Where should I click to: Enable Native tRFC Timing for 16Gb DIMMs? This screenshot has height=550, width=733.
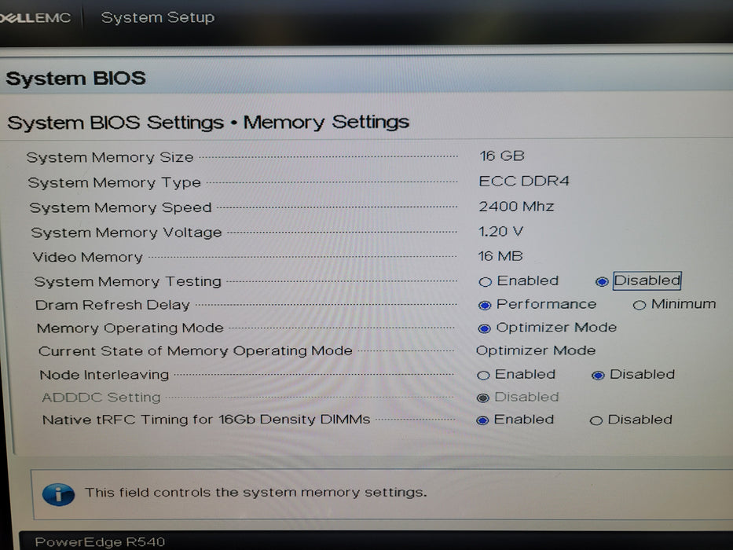(515, 420)
